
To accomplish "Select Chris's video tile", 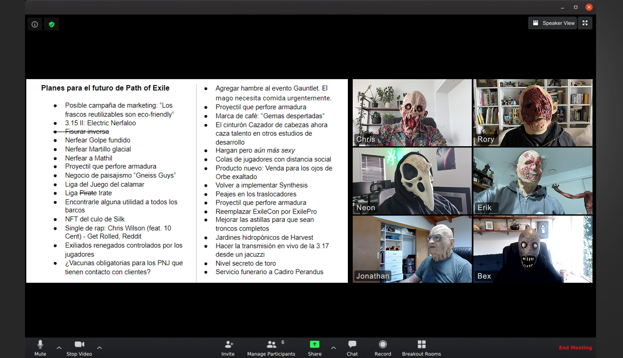I will click(412, 113).
